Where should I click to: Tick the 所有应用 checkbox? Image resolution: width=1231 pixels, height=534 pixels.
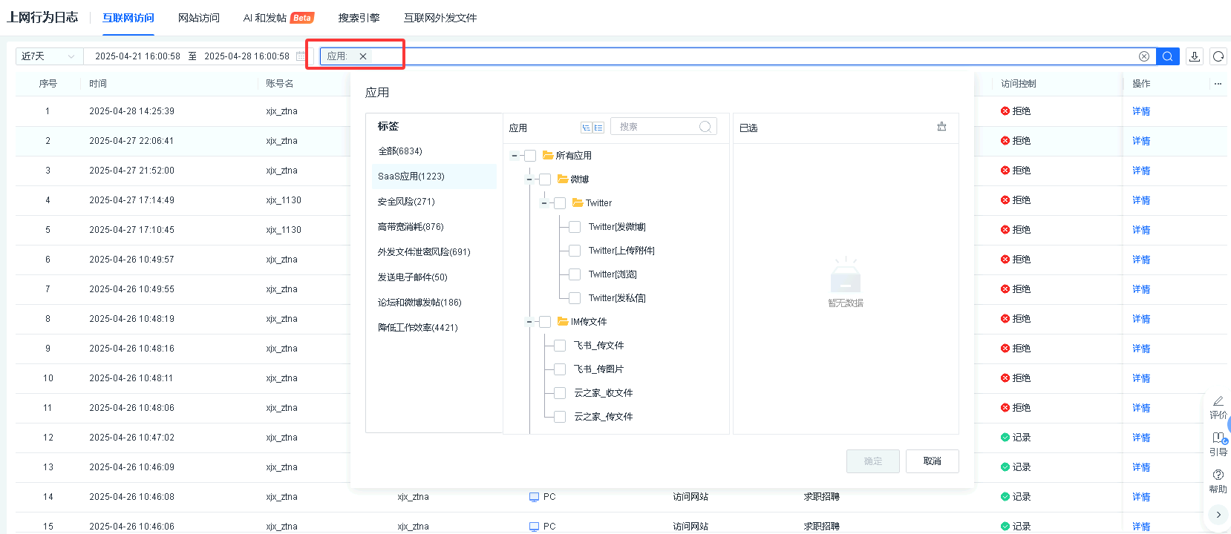tap(530, 156)
